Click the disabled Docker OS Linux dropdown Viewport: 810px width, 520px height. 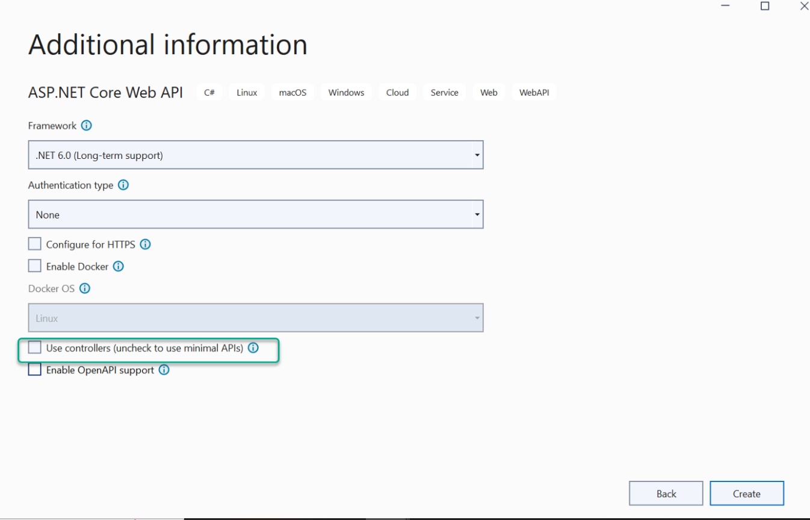tap(255, 318)
